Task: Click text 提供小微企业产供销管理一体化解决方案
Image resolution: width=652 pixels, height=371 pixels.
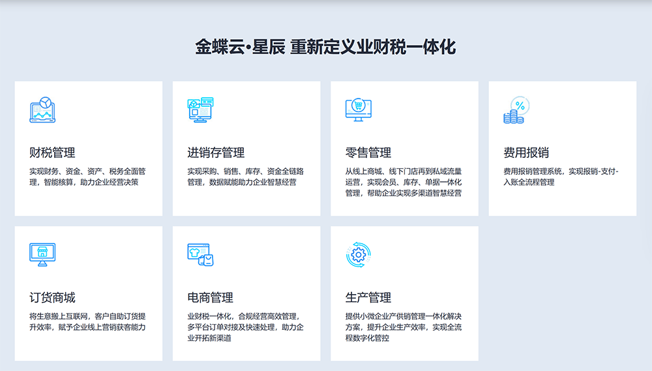Action: tap(404, 321)
